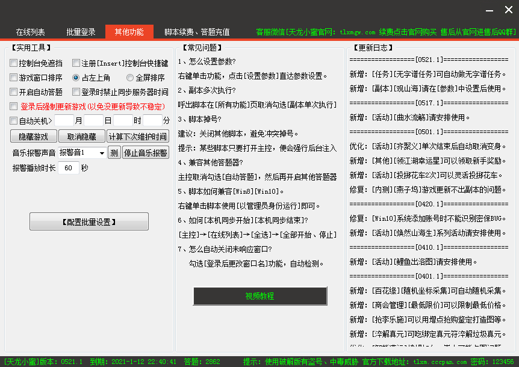Open the 脚本续费、答题充值 tab
The width and height of the screenshot is (519, 367).
coord(197,32)
